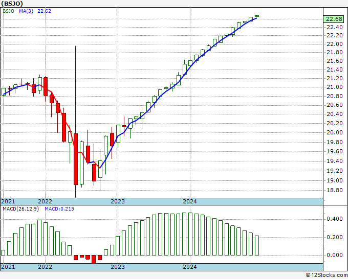Select the 20.00 price axis label
This screenshot has width=348, height=279.
pos(335,132)
